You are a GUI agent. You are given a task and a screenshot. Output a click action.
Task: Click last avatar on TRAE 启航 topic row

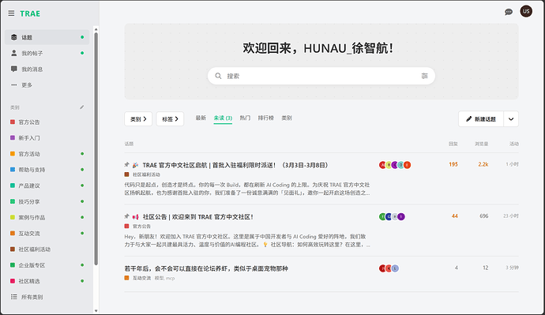tap(407, 165)
